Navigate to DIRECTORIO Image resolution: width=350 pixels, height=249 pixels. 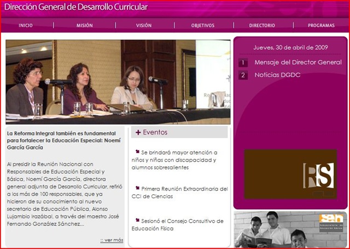tap(262, 26)
